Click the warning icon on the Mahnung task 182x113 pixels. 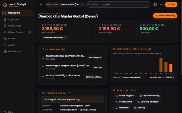43,67
